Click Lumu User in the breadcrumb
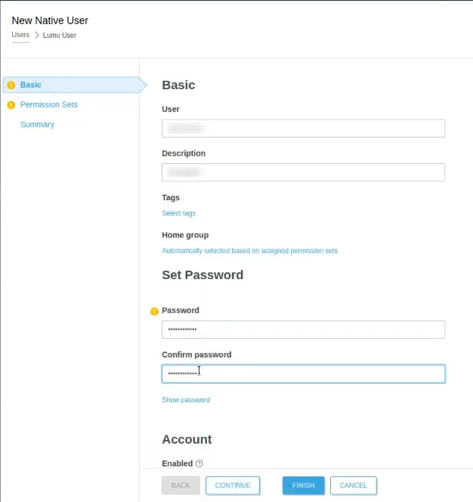 (x=60, y=36)
